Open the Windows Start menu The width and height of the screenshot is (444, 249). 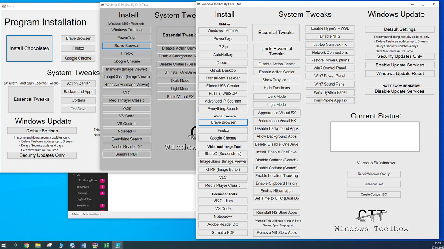pos(4,245)
